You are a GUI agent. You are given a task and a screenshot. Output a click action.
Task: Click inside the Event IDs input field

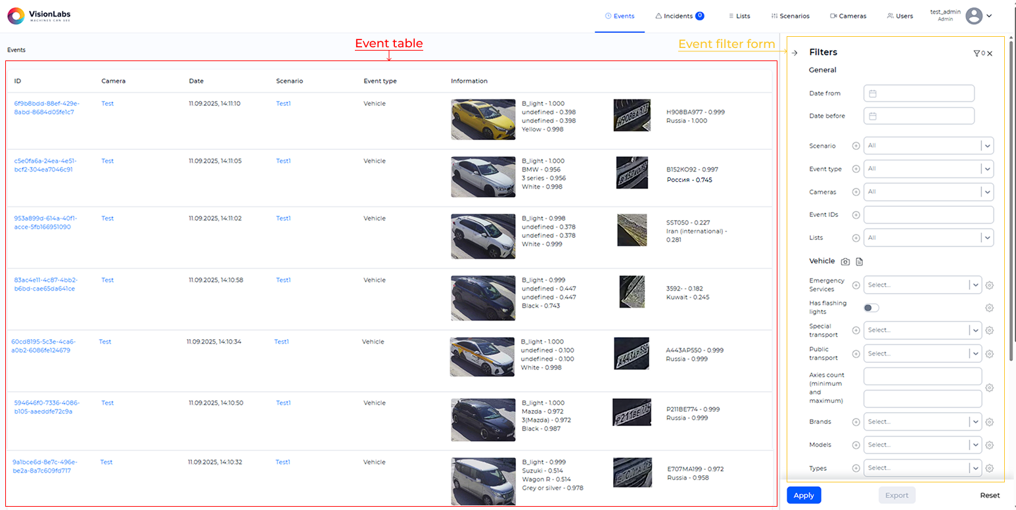point(928,214)
